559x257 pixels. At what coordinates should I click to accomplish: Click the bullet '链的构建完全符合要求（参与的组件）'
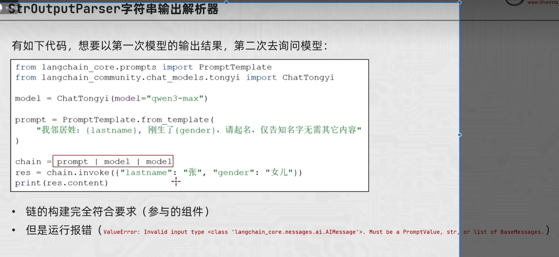(117, 212)
